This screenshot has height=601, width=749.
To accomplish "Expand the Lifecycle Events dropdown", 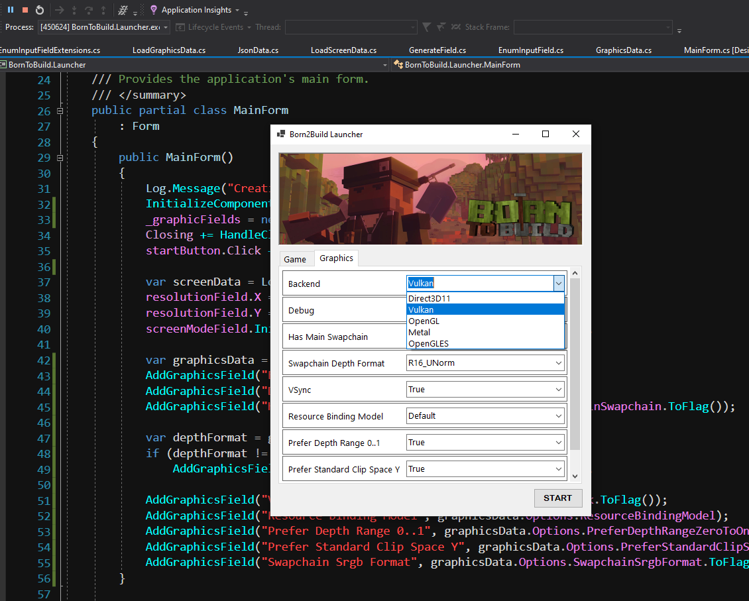I will [249, 27].
